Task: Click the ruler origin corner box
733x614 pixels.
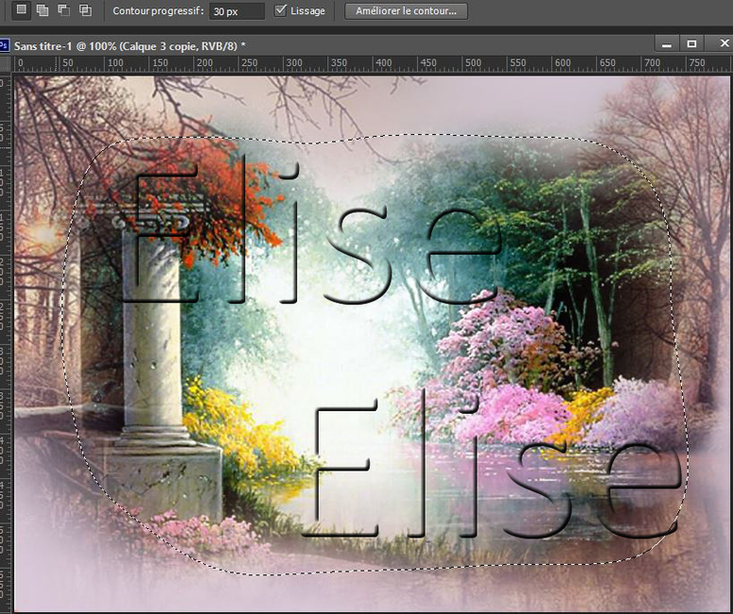Action: tap(6, 63)
